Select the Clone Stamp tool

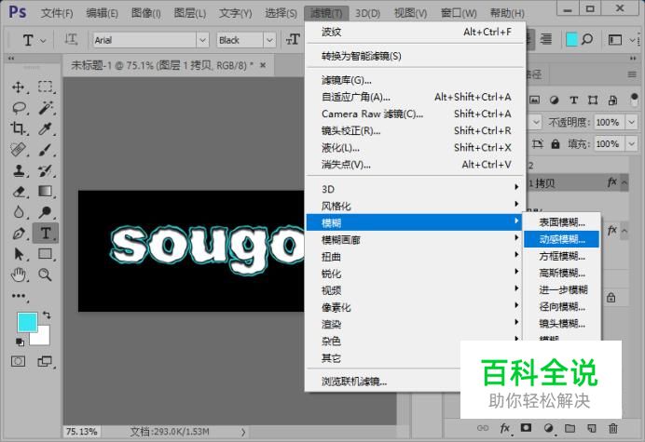click(x=19, y=170)
